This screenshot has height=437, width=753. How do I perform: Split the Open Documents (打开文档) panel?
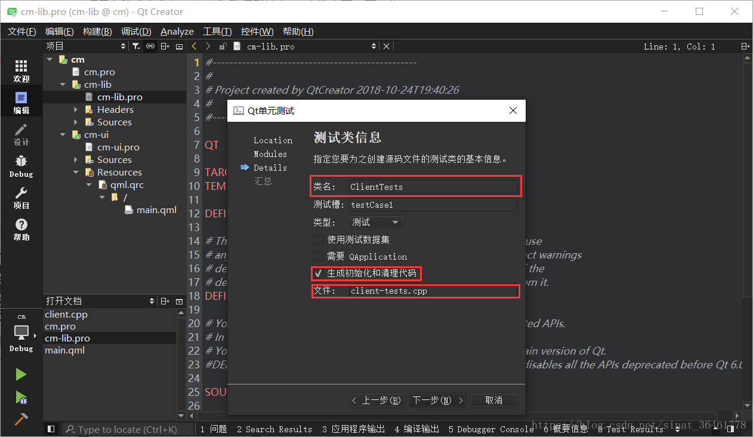click(165, 301)
